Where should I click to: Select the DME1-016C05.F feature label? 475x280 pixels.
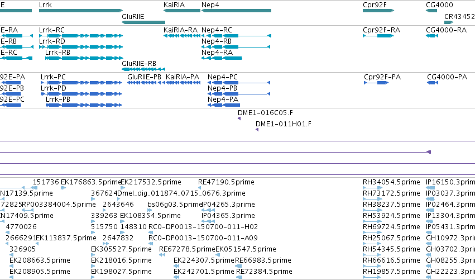(265, 113)
